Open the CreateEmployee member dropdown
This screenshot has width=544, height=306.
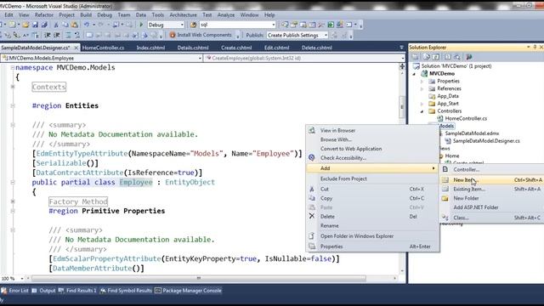coord(402,59)
